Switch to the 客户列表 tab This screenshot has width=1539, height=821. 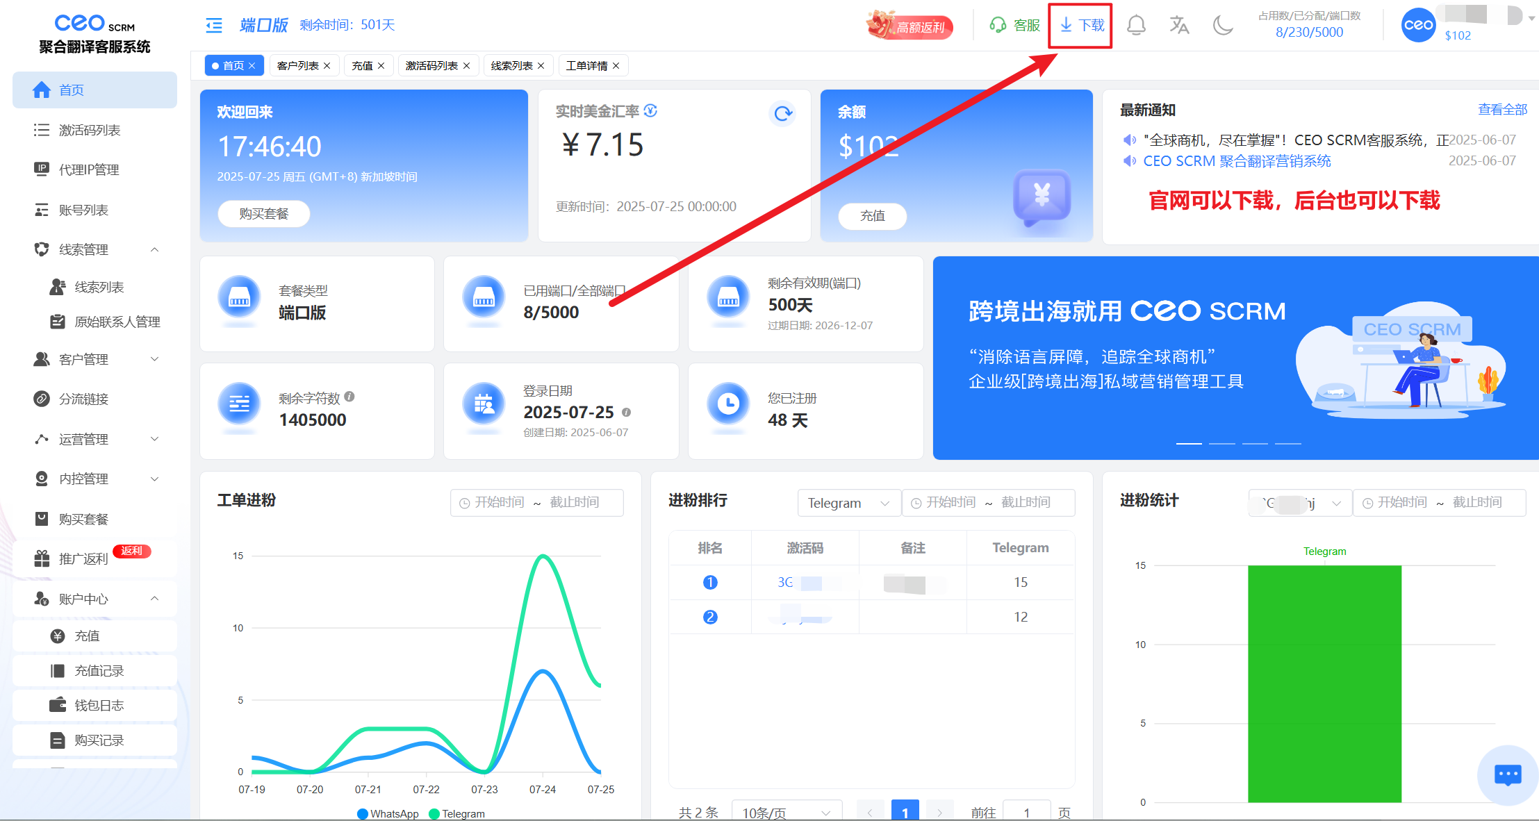coord(298,65)
